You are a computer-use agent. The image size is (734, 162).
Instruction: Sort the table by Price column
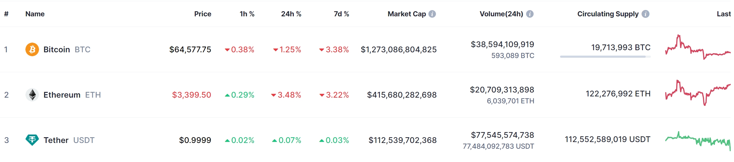(203, 14)
